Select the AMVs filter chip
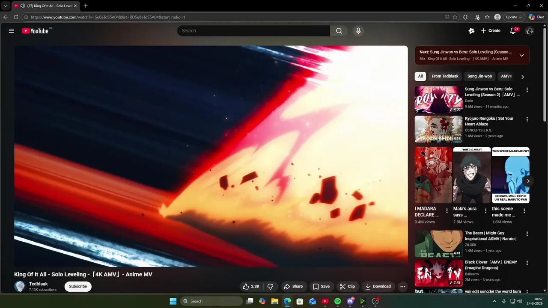 pyautogui.click(x=506, y=76)
